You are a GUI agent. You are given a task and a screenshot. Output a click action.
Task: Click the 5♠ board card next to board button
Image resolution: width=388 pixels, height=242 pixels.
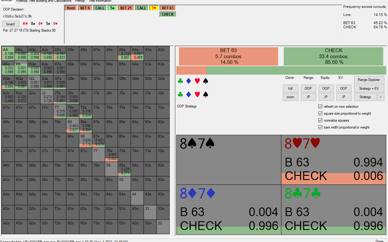click(x=48, y=23)
